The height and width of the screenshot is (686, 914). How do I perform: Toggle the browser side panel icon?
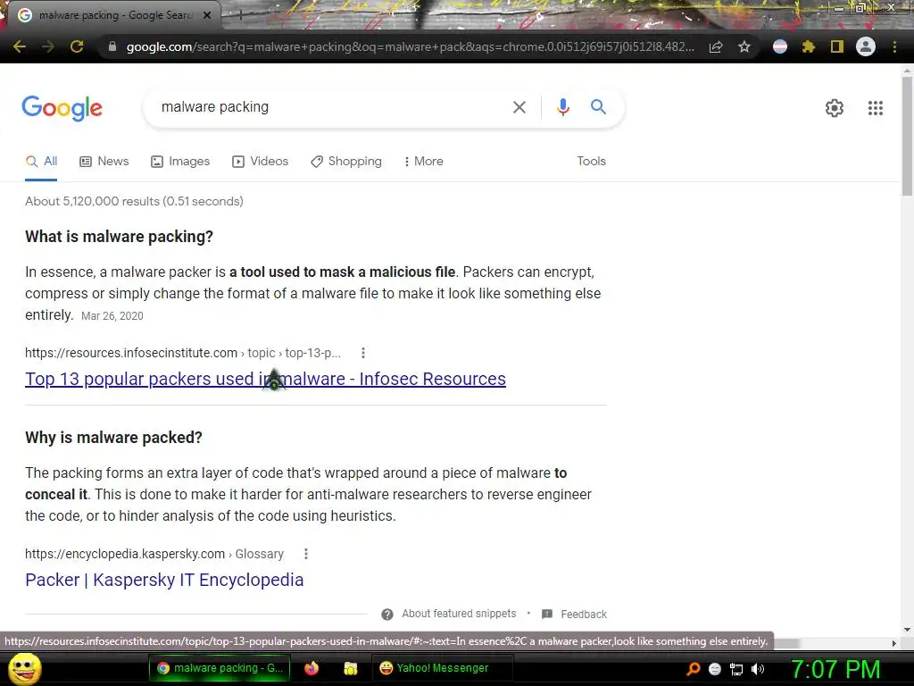[x=837, y=46]
